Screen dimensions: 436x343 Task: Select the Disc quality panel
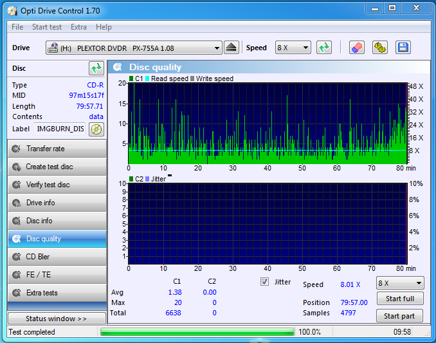(57, 239)
